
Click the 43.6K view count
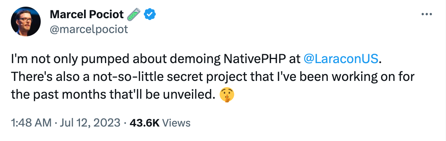(145, 123)
